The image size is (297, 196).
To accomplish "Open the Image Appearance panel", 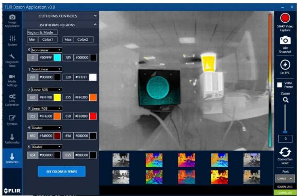I will (x=12, y=21).
